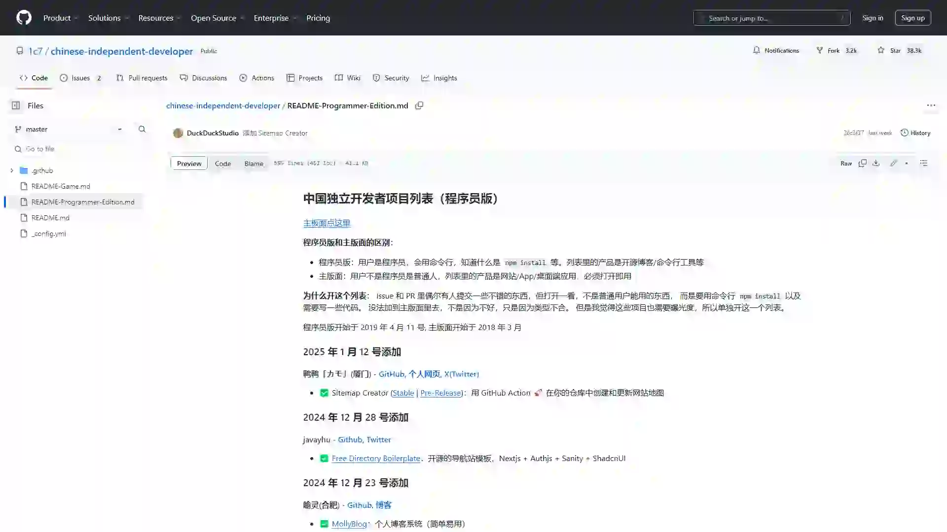The width and height of the screenshot is (947, 532).
Task: Open README-Game.md in file tree
Action: pyautogui.click(x=61, y=186)
